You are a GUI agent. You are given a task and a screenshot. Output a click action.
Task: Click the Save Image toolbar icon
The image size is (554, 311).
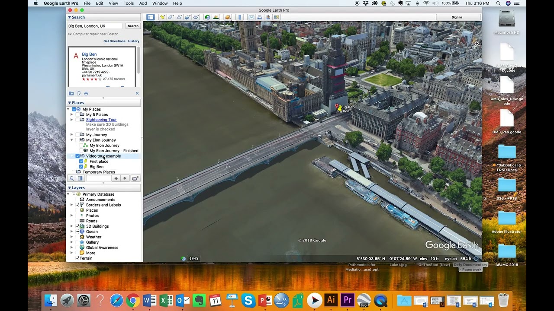(268, 17)
